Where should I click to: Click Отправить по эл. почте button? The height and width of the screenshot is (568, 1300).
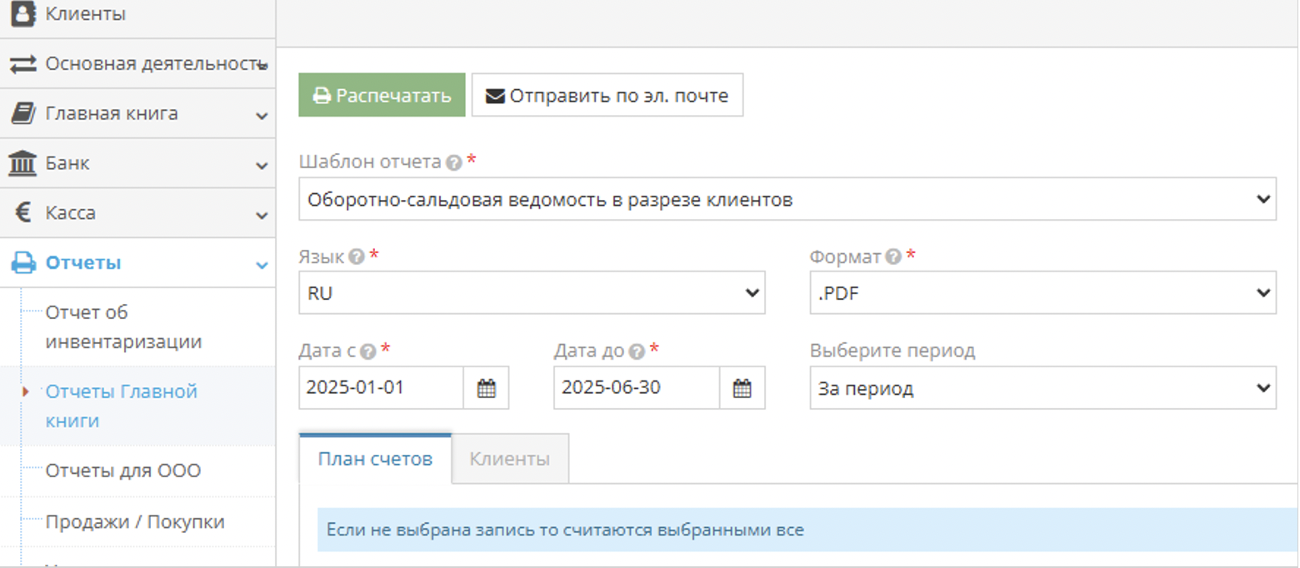pyautogui.click(x=607, y=95)
